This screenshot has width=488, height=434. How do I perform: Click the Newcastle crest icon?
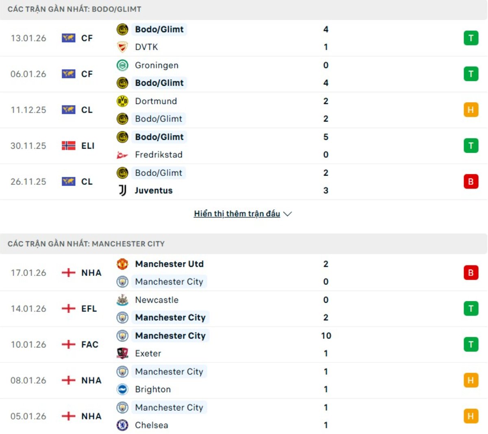[122, 300]
